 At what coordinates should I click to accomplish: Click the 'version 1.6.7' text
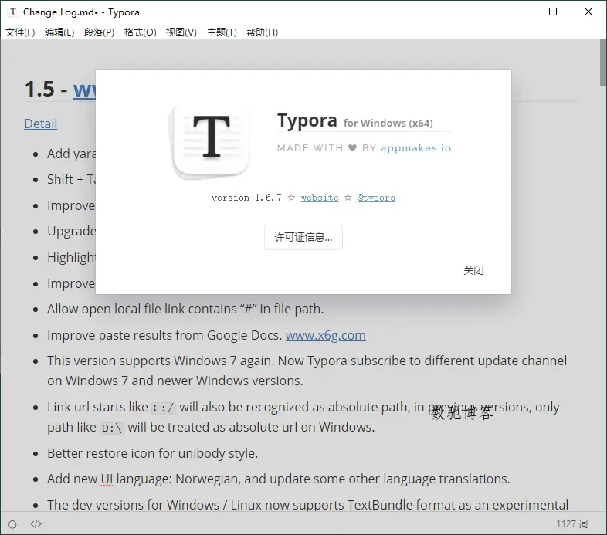coord(246,198)
